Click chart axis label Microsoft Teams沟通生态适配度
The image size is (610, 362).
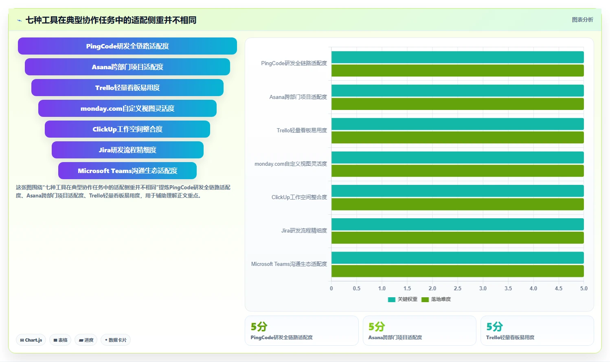coord(289,264)
